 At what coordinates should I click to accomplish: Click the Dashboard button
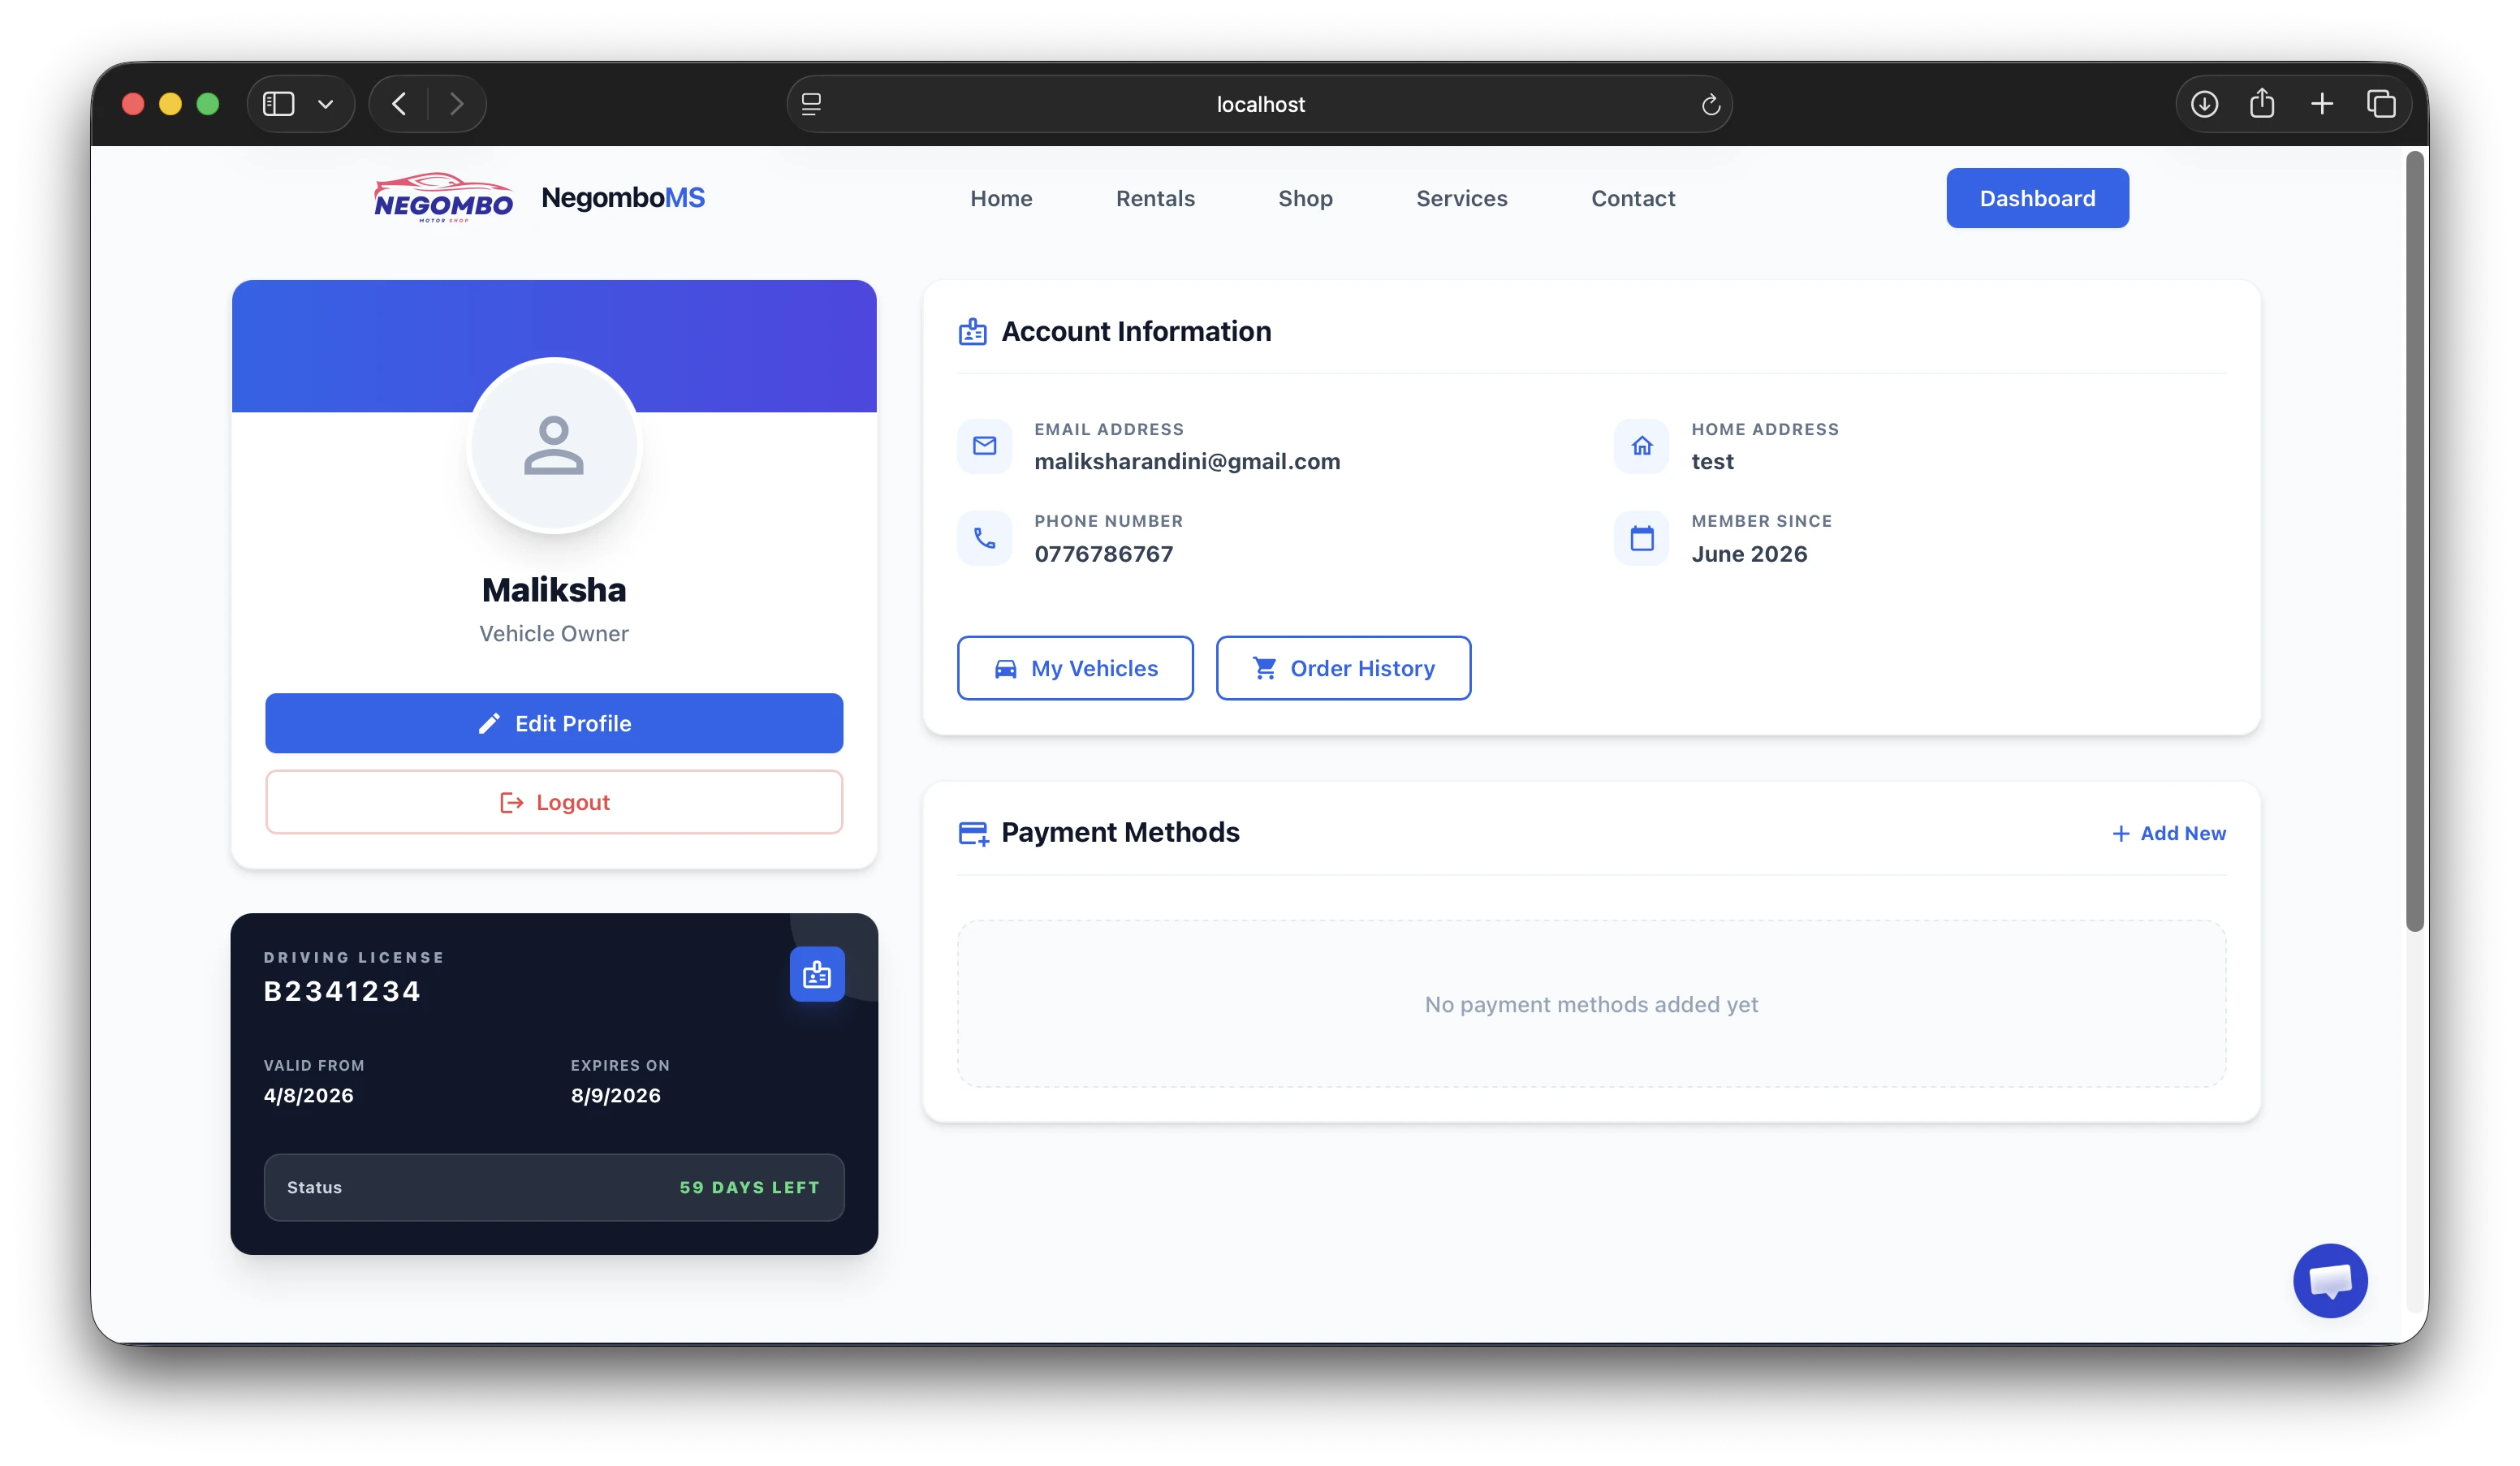tap(2037, 198)
